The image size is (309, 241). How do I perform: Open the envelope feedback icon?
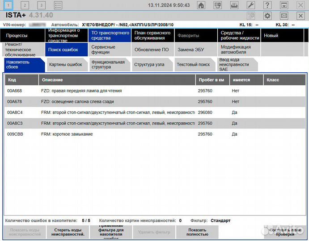pyautogui.click(x=284, y=16)
